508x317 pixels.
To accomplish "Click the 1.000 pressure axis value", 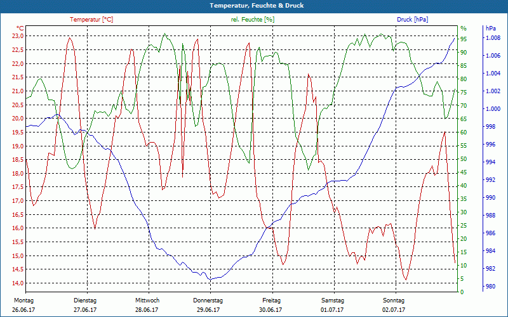I will (493, 109).
